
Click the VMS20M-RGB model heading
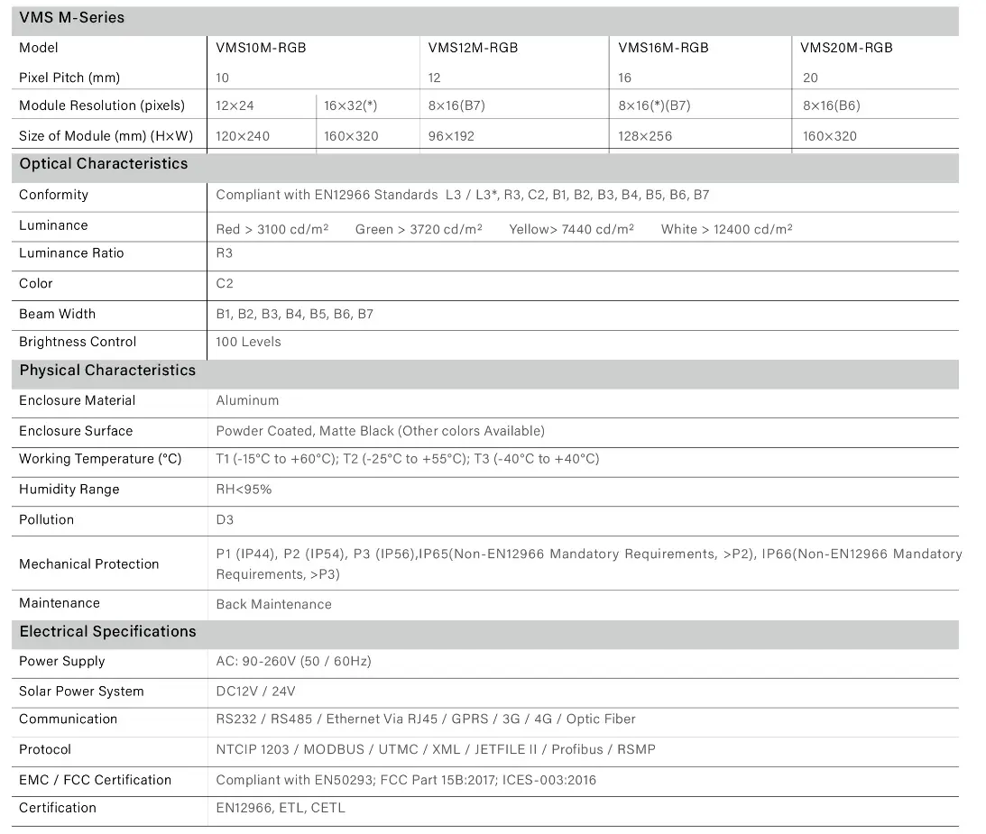[x=846, y=48]
